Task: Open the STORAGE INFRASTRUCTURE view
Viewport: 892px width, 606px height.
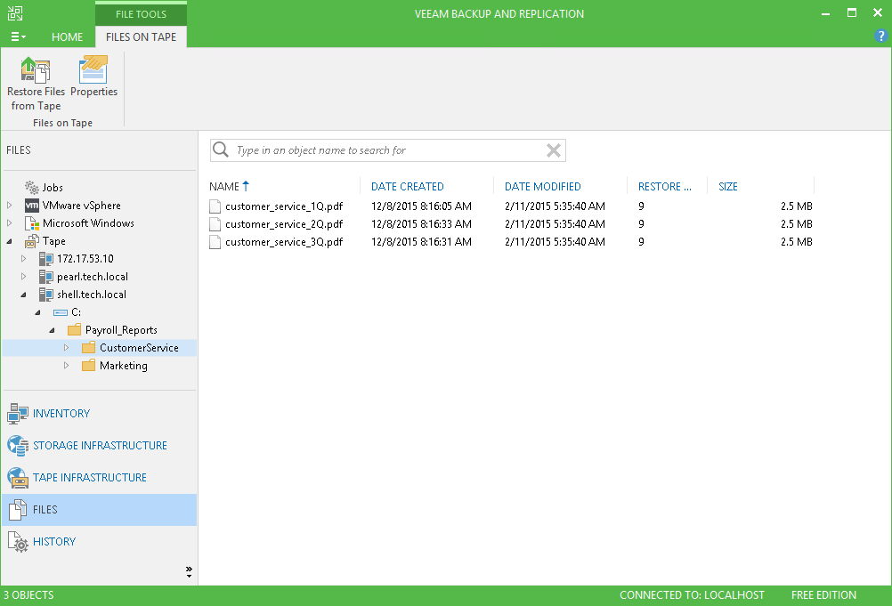Action: 99,446
